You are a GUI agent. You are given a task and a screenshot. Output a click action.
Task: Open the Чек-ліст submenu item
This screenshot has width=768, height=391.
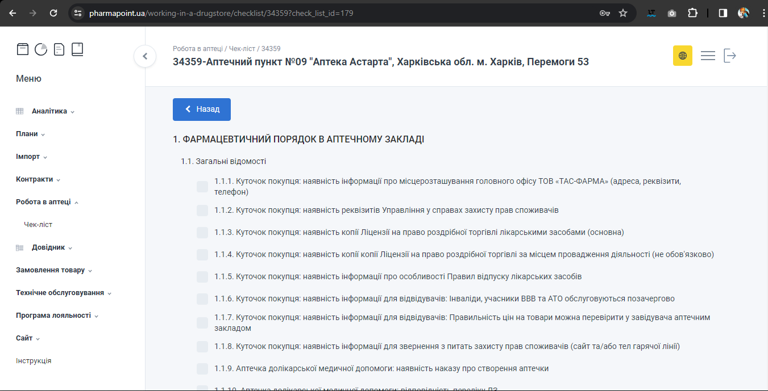click(38, 225)
